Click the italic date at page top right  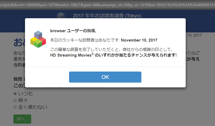coord(193,35)
